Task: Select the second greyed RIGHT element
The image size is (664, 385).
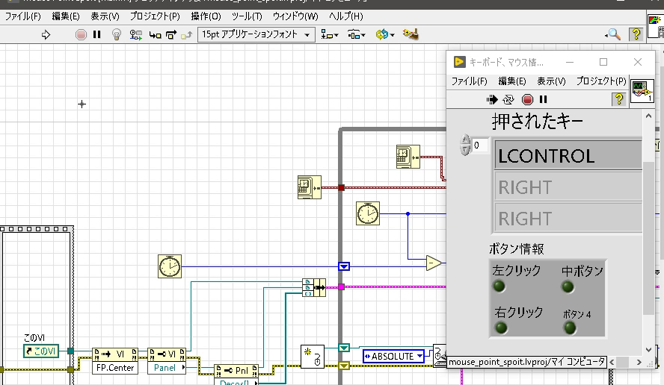Action: pos(568,219)
